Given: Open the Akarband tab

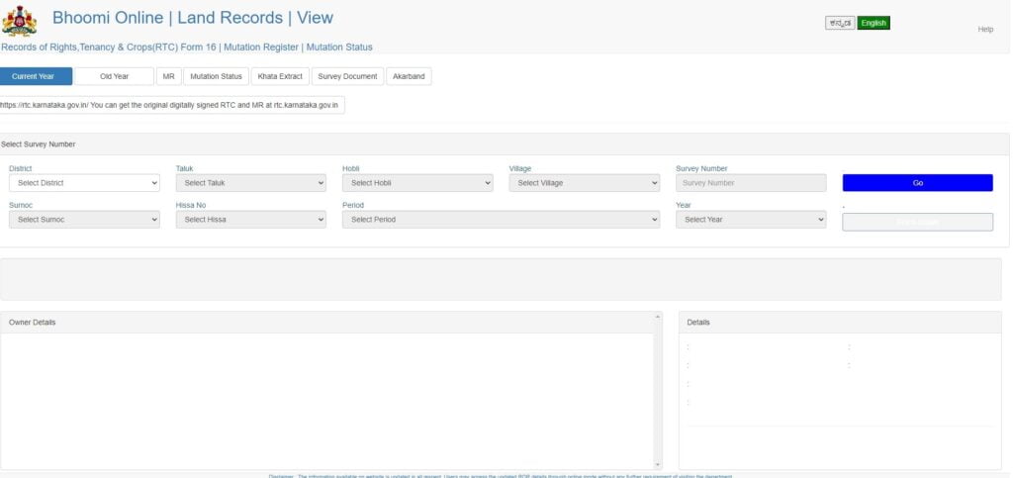Looking at the screenshot, I should 409,76.
